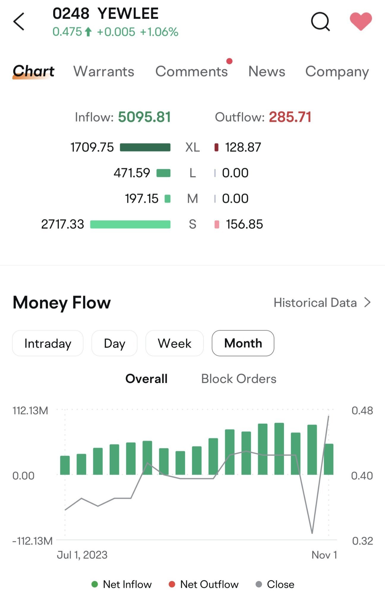385x608 pixels.
Task: Tap the last green bar in chart
Action: [x=329, y=459]
